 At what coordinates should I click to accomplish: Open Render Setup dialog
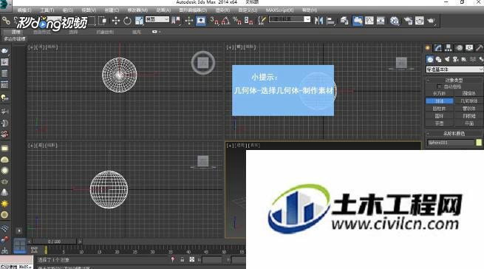coord(408,21)
